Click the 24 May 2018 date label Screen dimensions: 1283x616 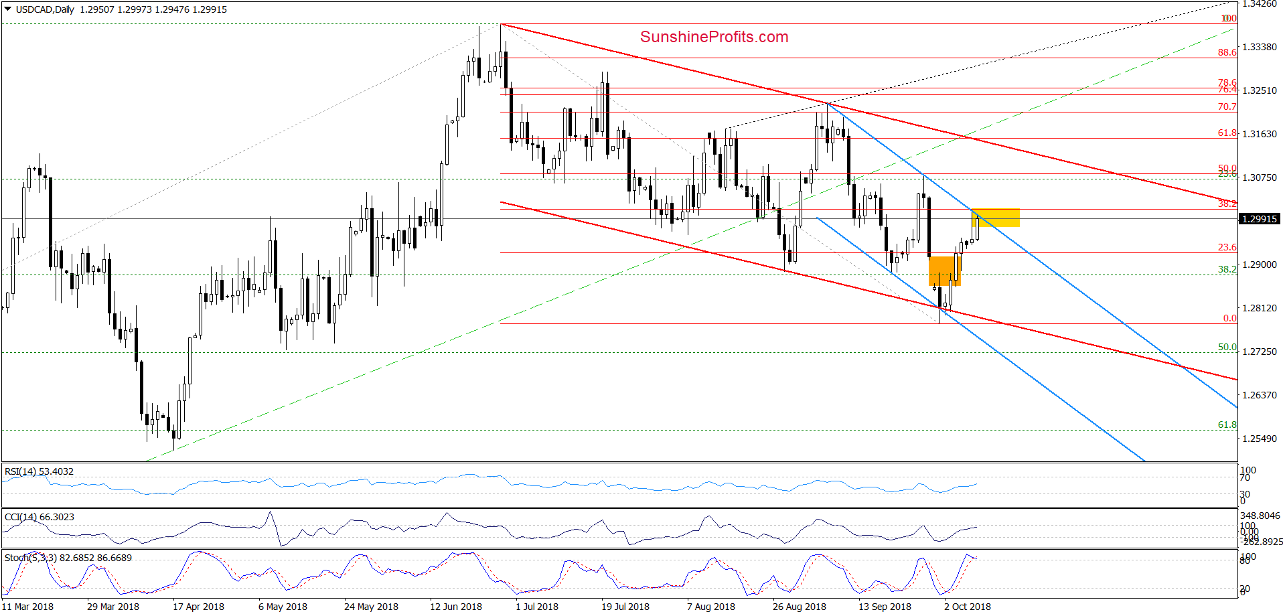(x=371, y=607)
